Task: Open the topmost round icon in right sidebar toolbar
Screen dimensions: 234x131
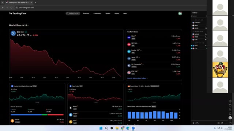Action: point(230,101)
